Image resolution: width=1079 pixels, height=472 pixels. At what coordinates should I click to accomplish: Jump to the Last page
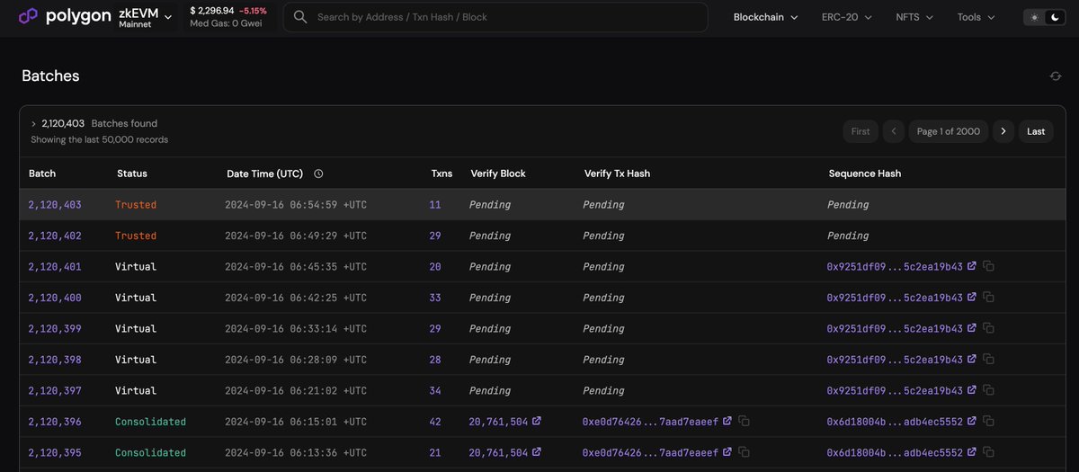(1036, 131)
